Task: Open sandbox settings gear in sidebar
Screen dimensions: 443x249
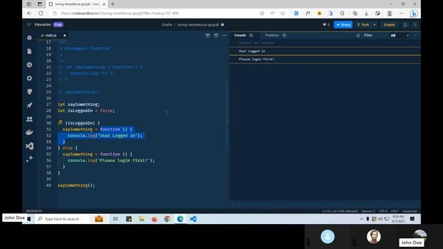Action: click(x=29, y=78)
